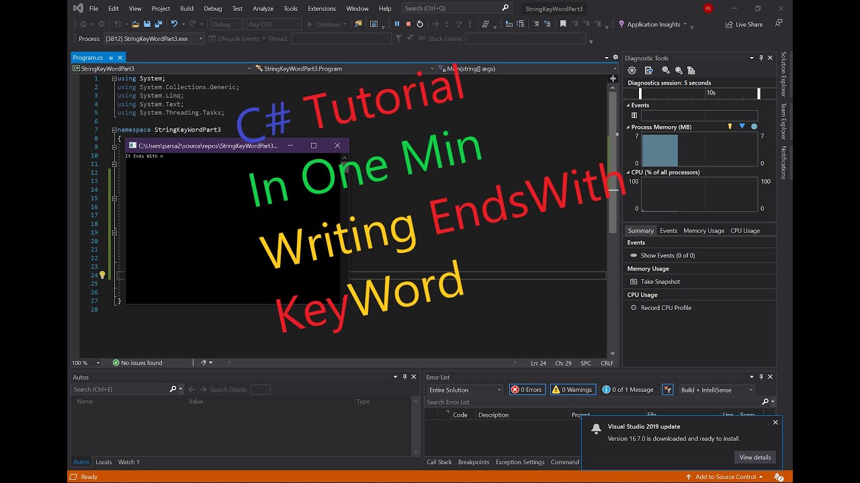Click Zoom Out icon in Diagnostic Tools
This screenshot has width=860, height=483.
tap(679, 70)
